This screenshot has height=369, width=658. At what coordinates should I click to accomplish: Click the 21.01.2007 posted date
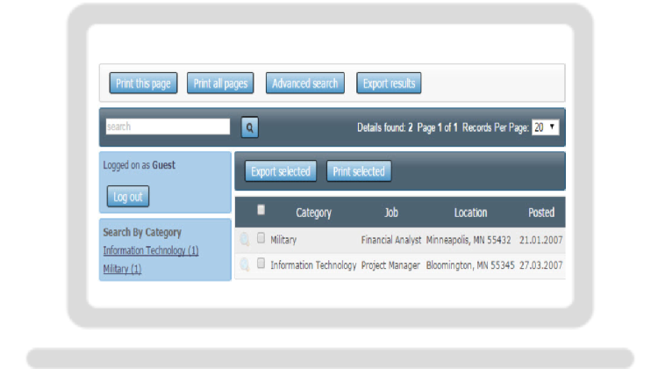(541, 240)
